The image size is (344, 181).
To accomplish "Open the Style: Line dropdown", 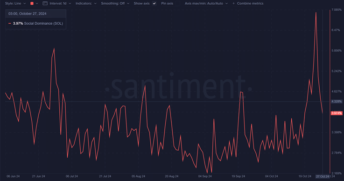I will click(15, 4).
